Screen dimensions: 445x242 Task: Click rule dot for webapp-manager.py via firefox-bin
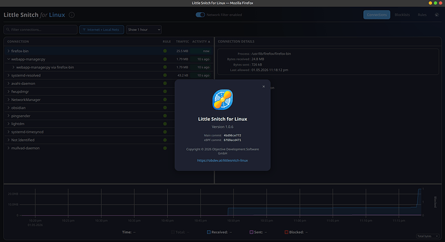click(165, 67)
